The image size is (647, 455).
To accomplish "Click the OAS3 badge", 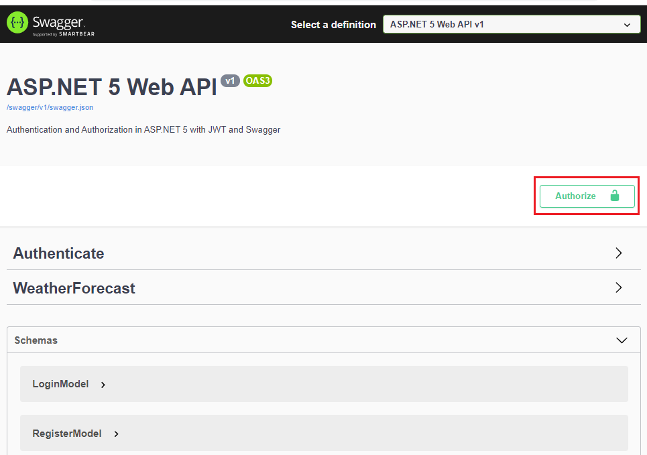I will click(x=257, y=81).
